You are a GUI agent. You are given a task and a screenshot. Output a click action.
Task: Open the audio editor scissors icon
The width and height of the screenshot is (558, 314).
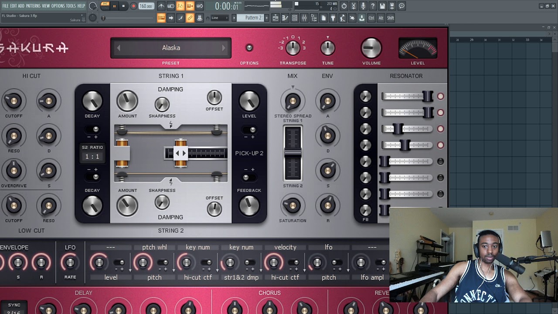(354, 6)
